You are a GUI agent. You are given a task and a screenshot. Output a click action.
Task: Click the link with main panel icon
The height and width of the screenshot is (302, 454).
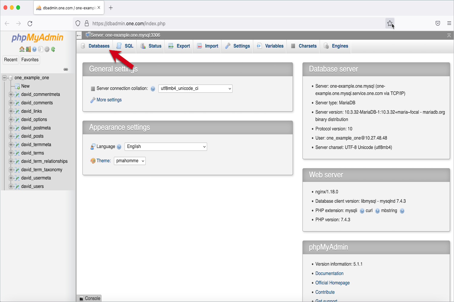(x=66, y=69)
